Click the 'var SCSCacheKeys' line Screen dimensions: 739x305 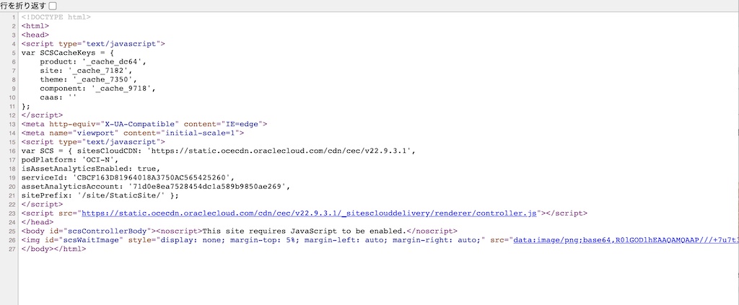point(68,53)
